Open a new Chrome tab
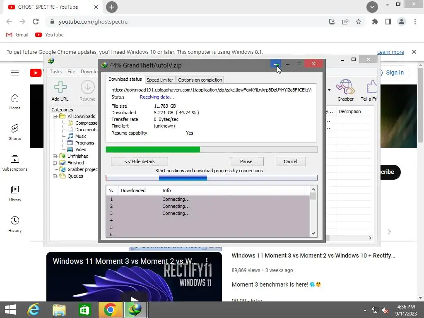Screen dimensions: 424x318 click(x=112, y=7)
